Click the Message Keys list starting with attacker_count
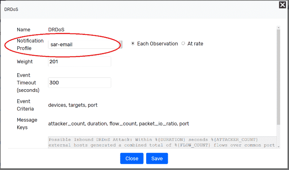 [118, 124]
